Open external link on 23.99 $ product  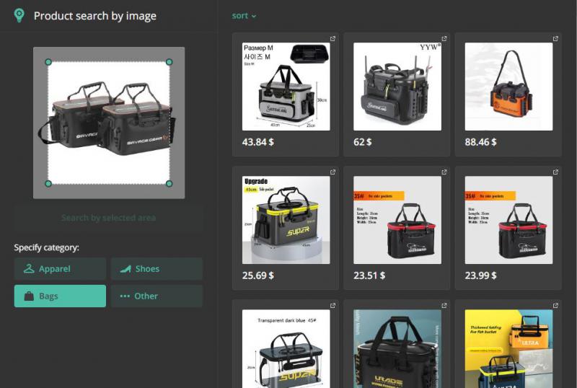click(x=555, y=172)
